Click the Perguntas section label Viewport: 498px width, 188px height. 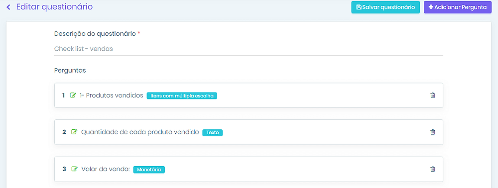coord(70,71)
